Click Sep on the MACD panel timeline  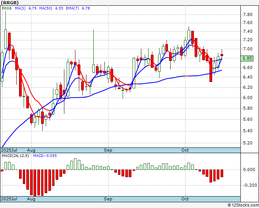pos(108,199)
